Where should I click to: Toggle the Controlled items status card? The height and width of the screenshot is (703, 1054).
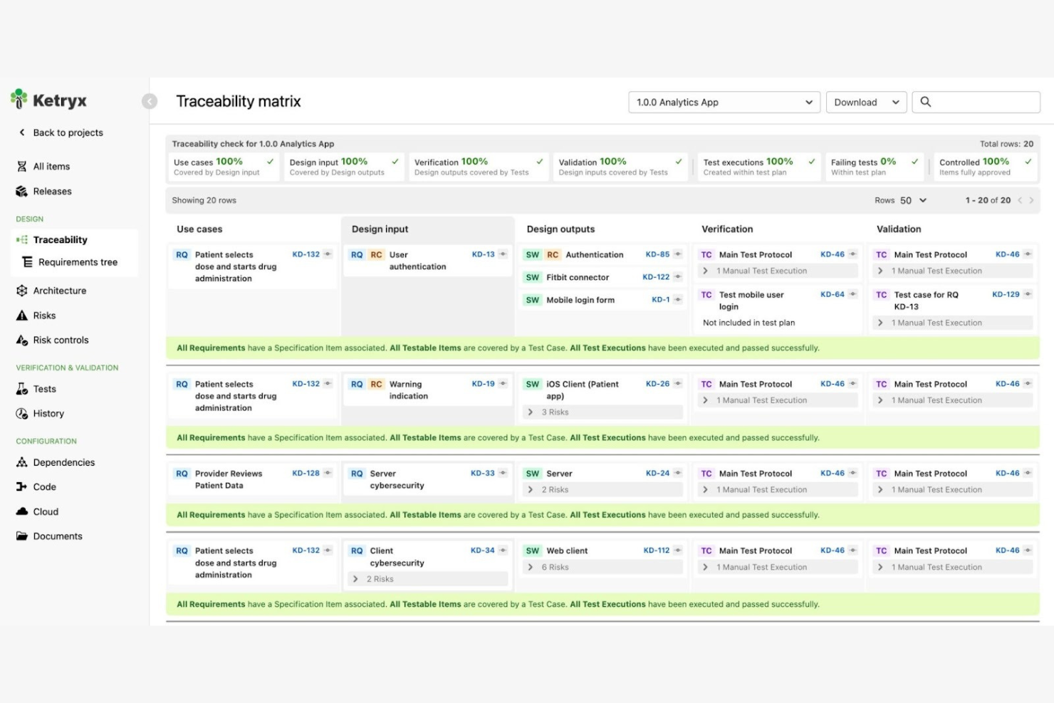click(x=983, y=166)
